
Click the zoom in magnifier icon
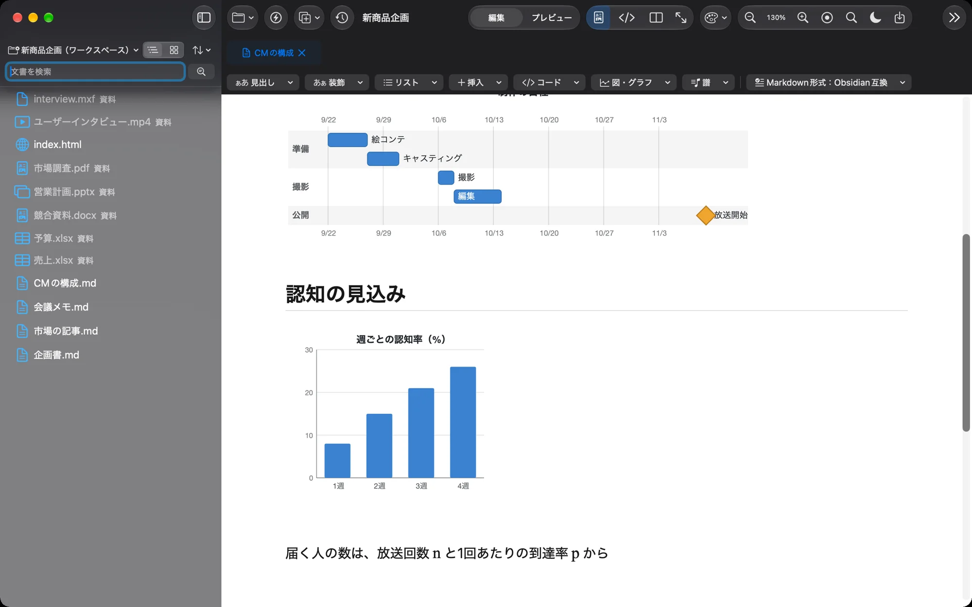pyautogui.click(x=803, y=17)
